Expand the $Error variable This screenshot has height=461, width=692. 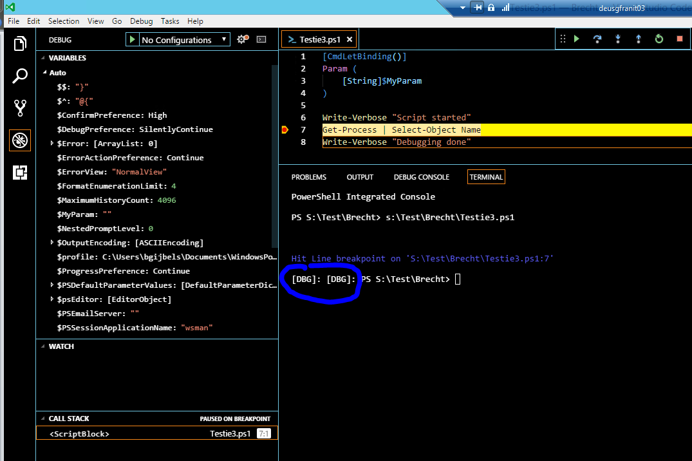[x=53, y=143]
